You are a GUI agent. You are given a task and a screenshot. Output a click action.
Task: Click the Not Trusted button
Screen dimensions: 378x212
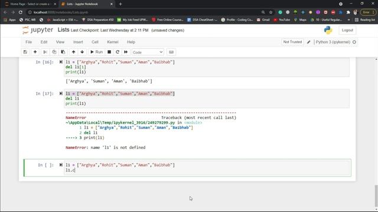(292, 42)
